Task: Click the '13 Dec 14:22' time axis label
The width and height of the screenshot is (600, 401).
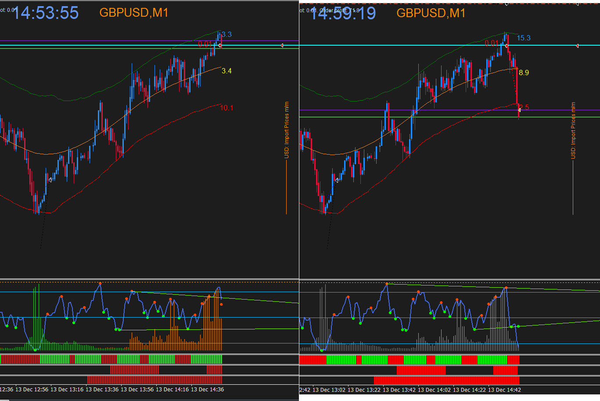Action: pos(469,390)
